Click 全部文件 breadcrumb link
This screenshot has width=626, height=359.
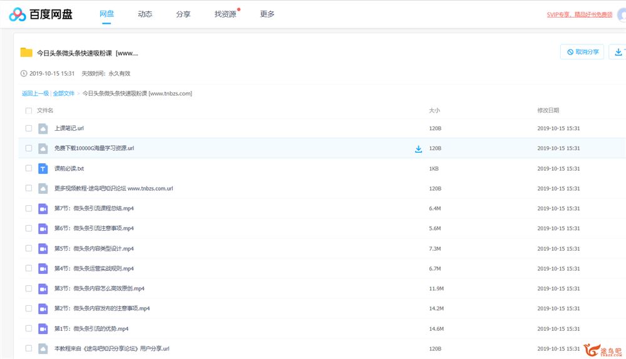tap(64, 93)
